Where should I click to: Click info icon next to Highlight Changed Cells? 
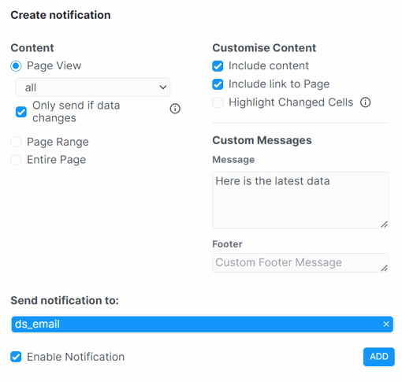pos(365,102)
